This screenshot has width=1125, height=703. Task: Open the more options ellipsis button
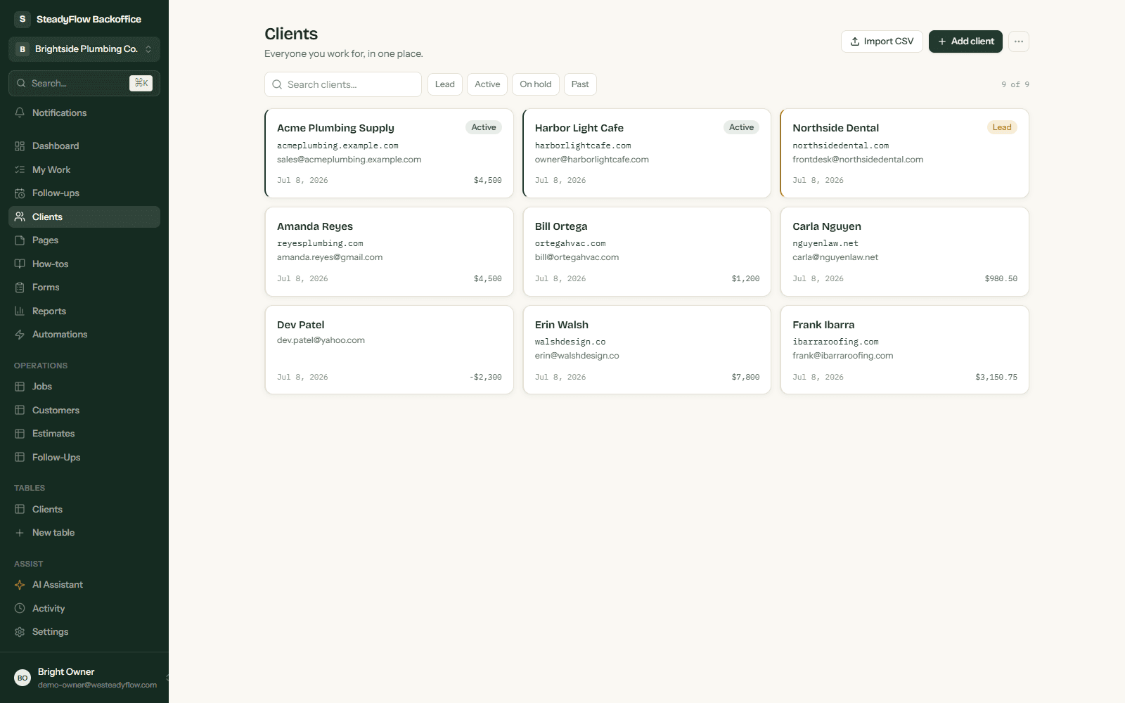pos(1019,41)
